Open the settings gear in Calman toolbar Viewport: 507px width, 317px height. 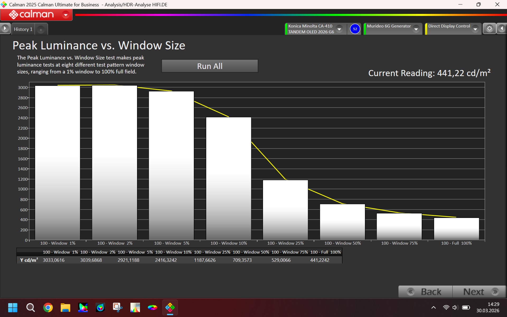(489, 29)
